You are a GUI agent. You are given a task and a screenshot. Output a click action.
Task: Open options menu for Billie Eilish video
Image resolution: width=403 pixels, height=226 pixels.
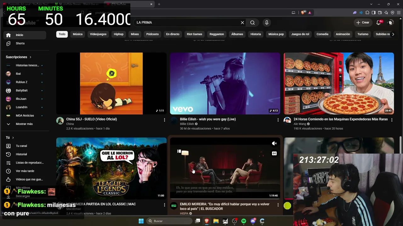tap(278, 120)
